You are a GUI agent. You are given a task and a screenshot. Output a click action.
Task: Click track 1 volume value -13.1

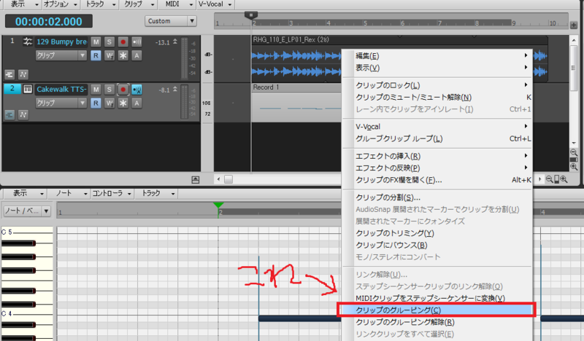tap(162, 42)
